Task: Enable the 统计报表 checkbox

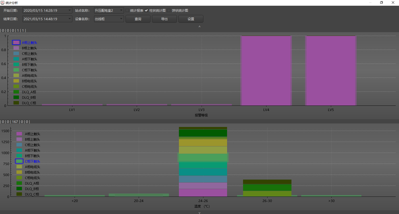Action: point(127,11)
